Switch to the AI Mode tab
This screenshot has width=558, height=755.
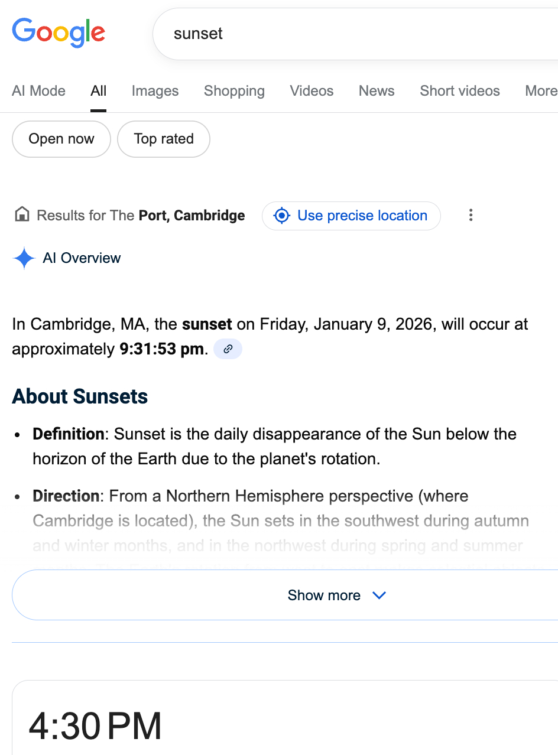pyautogui.click(x=39, y=91)
